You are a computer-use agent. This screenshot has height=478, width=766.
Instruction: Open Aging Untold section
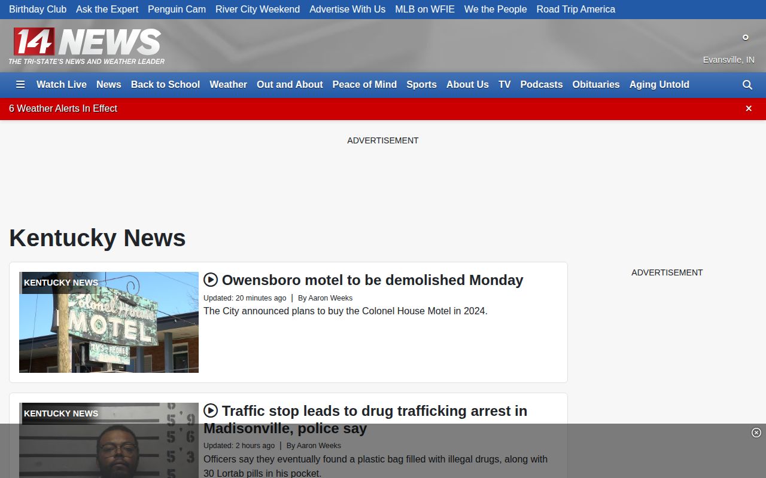(659, 85)
